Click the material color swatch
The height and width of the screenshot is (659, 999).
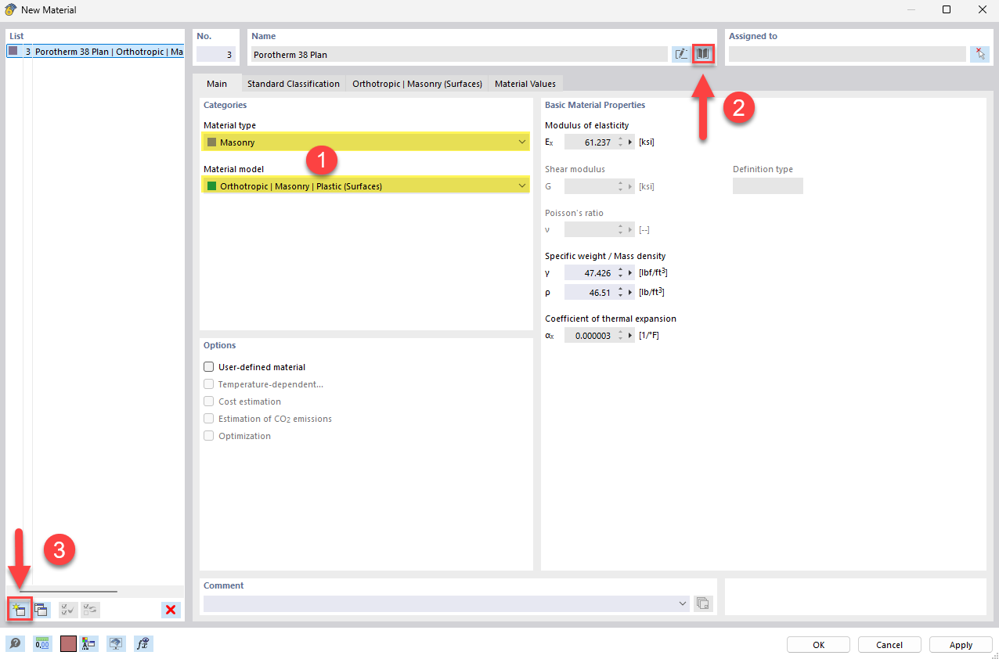click(67, 643)
